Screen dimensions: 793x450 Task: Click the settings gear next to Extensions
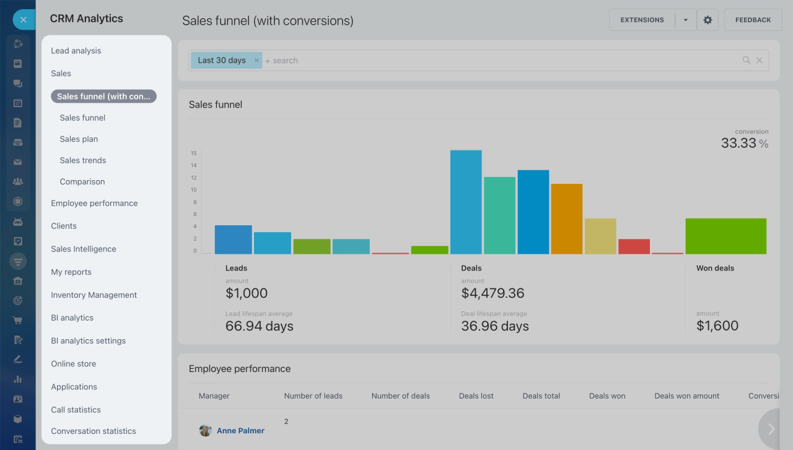point(708,19)
